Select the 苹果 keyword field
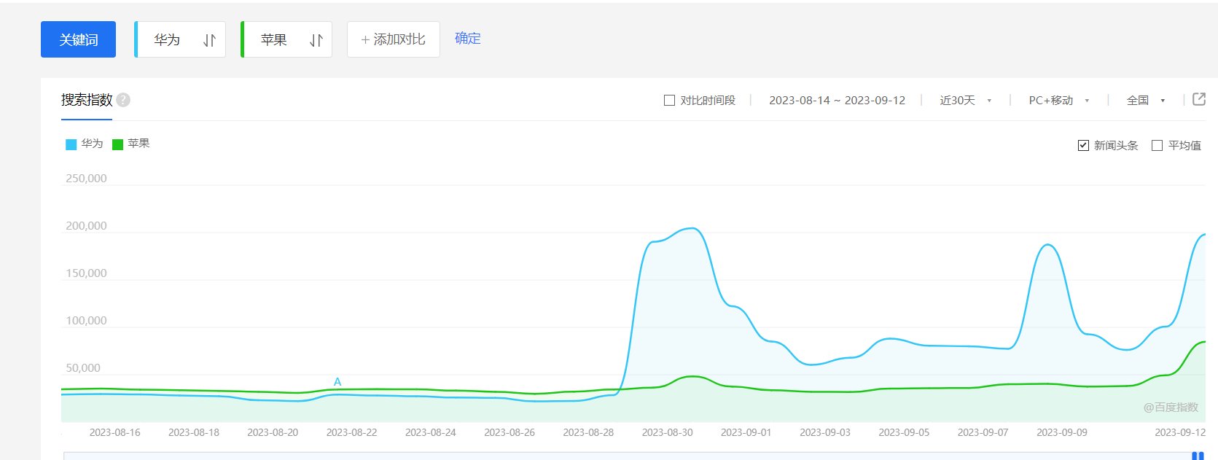1218x460 pixels. click(x=286, y=39)
